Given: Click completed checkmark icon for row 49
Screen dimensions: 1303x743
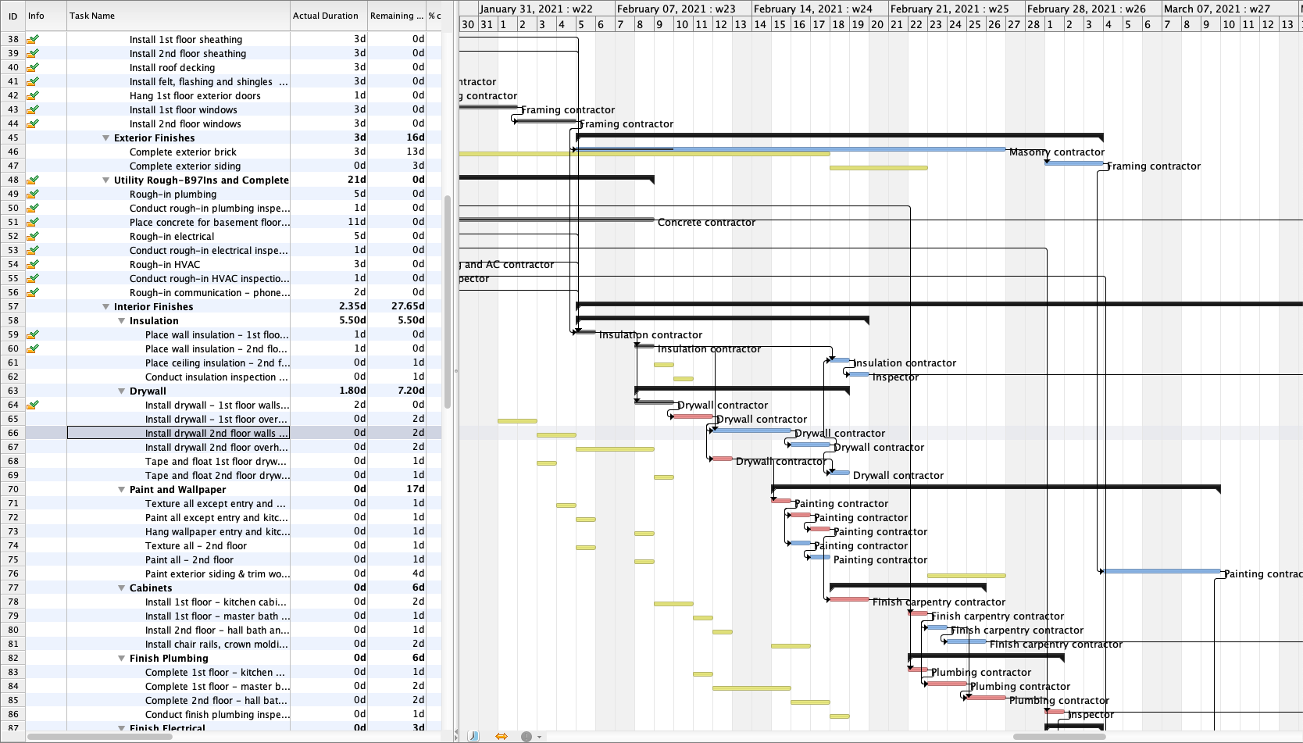Looking at the screenshot, I should (33, 194).
